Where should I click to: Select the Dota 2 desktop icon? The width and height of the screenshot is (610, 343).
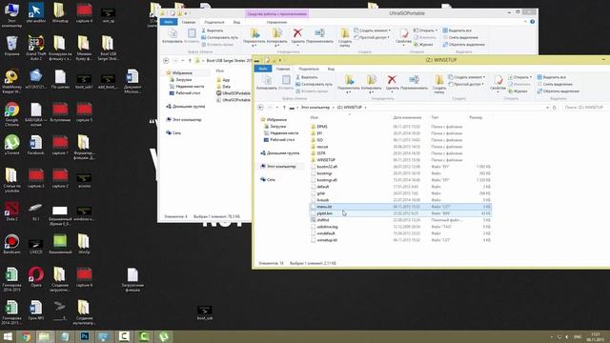pyautogui.click(x=11, y=212)
